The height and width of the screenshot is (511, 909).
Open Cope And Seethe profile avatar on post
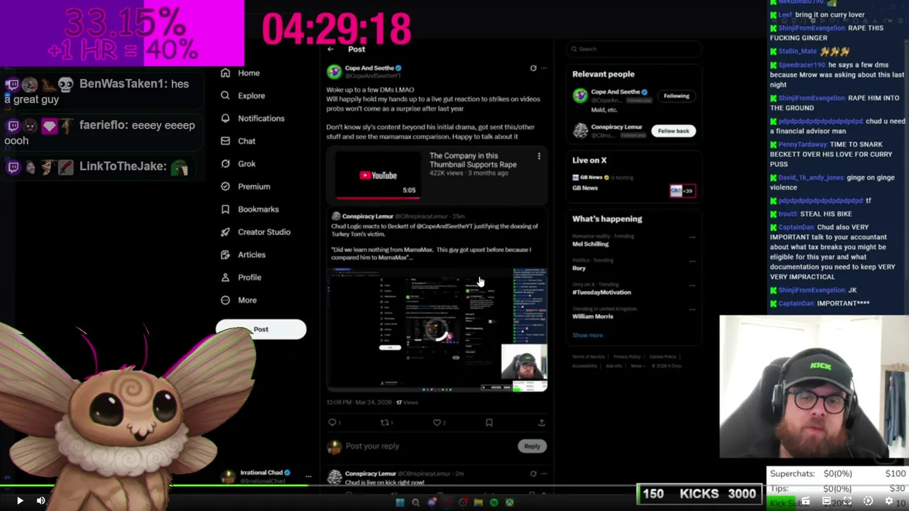[334, 72]
